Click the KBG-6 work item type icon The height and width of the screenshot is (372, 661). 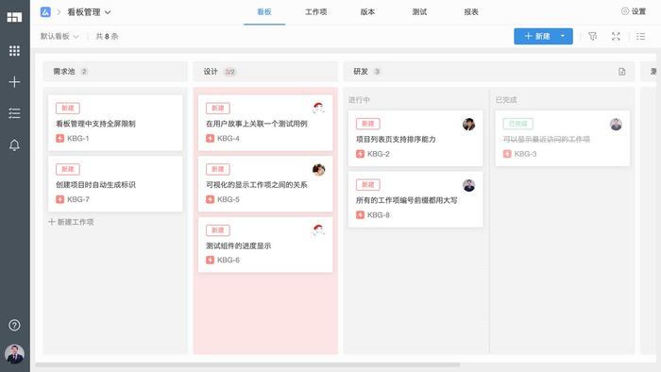click(210, 260)
